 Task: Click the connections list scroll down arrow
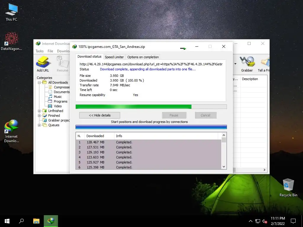click(x=224, y=167)
